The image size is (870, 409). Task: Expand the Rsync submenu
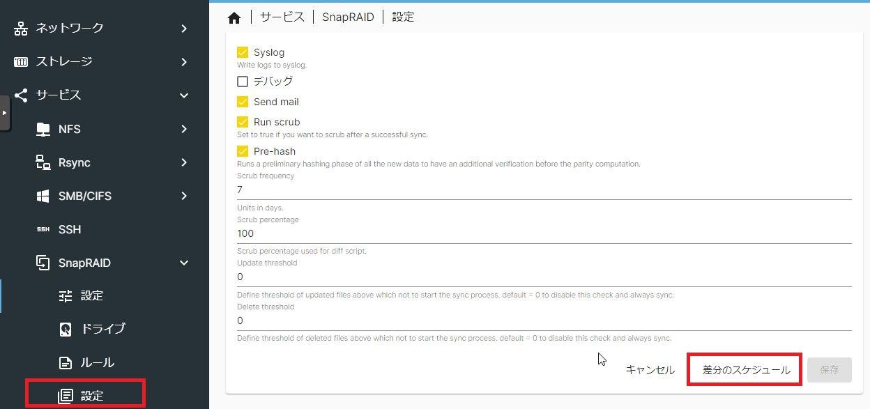[x=183, y=162]
